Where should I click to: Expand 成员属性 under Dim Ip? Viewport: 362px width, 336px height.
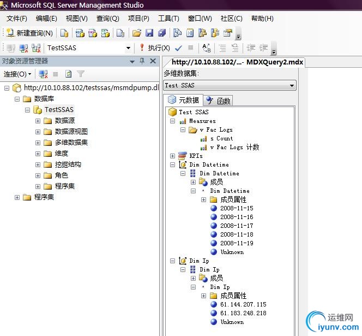tap(203, 296)
